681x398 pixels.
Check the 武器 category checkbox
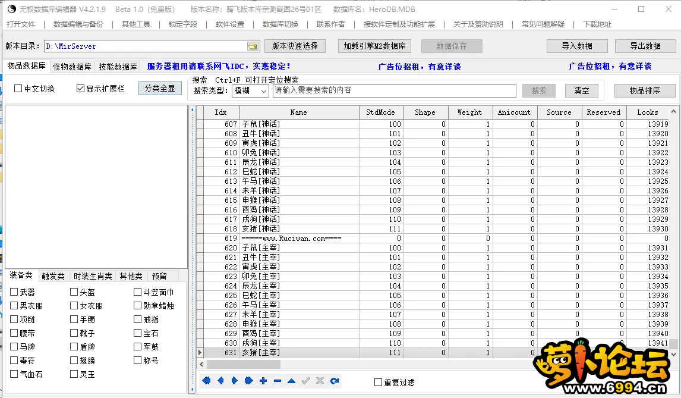point(14,292)
